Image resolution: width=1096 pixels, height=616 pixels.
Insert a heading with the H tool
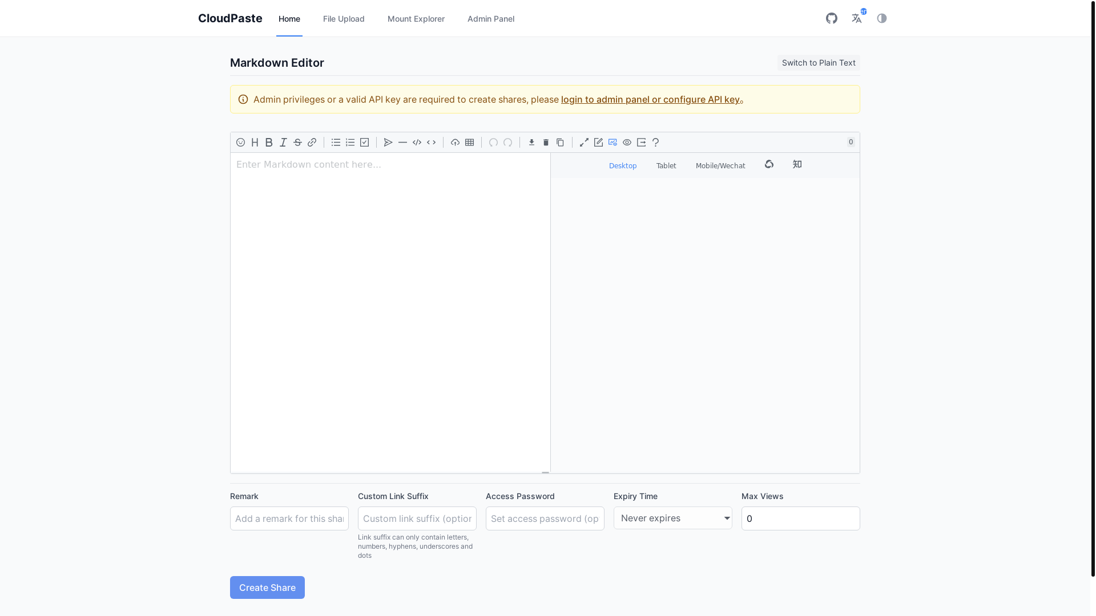[x=255, y=143]
